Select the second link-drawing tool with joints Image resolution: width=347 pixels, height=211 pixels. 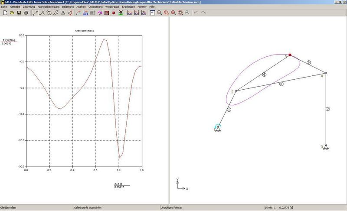coord(42,13)
